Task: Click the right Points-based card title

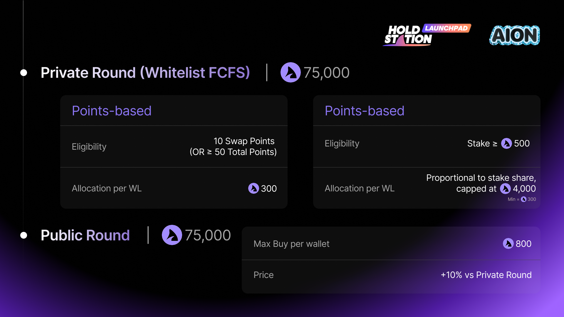Action: tap(365, 111)
